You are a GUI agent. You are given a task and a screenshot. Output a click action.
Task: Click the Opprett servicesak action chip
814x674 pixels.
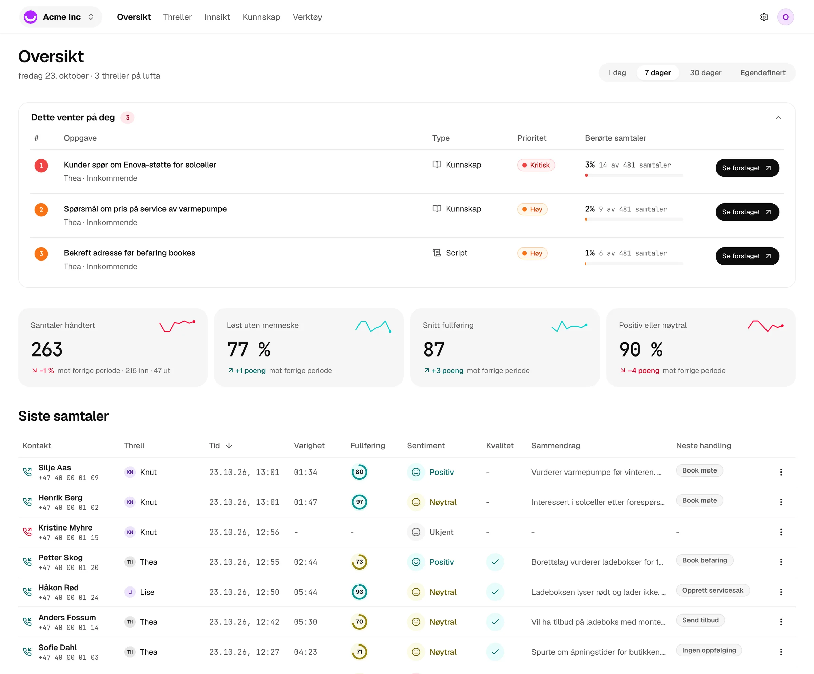coord(713,590)
